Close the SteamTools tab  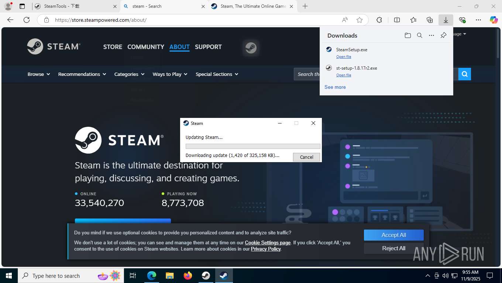(115, 6)
